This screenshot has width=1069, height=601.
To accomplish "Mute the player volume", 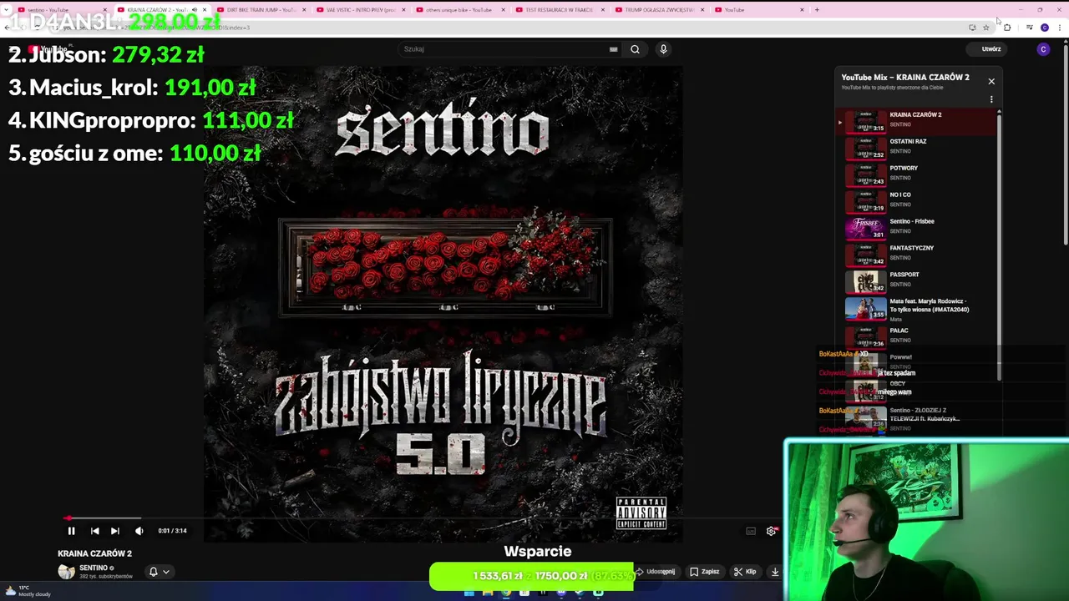I will (139, 531).
